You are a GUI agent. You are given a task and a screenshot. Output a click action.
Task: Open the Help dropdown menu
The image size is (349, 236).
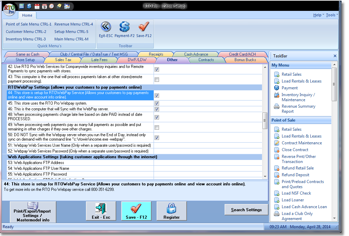[318, 15]
